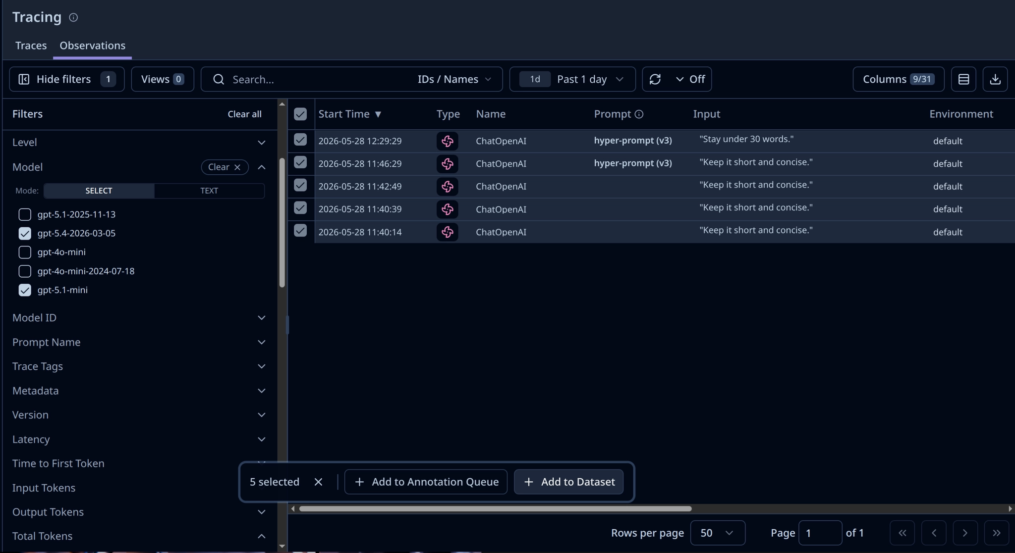Image resolution: width=1015 pixels, height=553 pixels.
Task: Click horizontal scroll right arrow
Action: point(1010,509)
